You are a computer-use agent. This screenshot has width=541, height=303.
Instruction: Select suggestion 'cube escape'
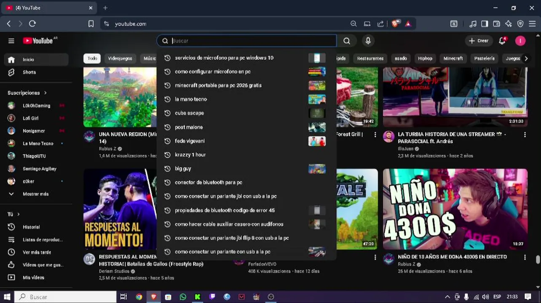tap(246, 113)
